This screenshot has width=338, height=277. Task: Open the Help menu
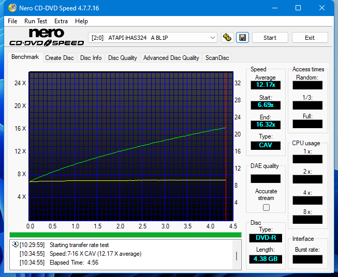click(81, 21)
